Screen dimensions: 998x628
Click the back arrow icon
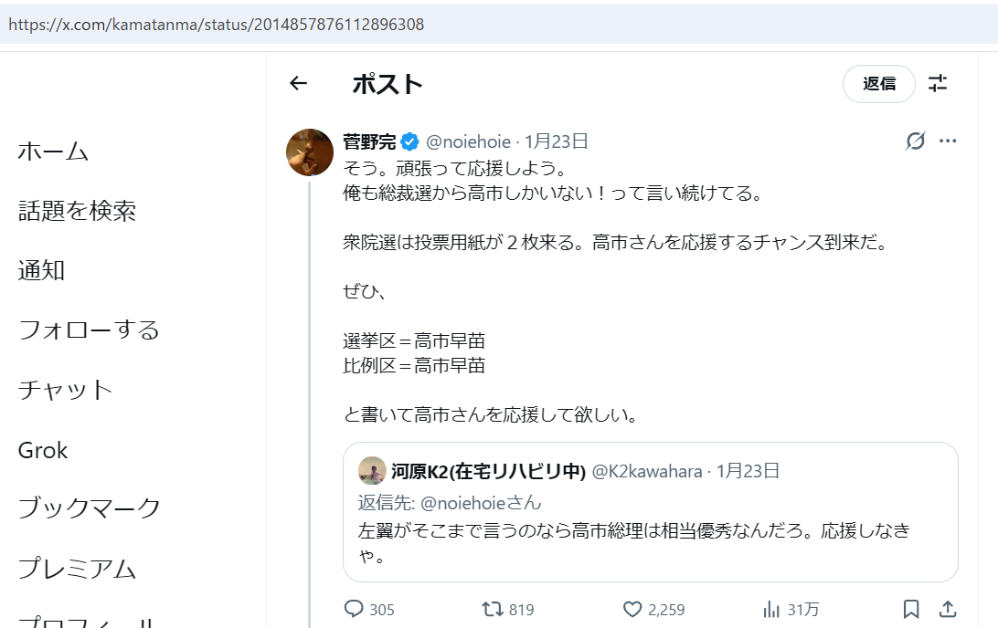[298, 84]
